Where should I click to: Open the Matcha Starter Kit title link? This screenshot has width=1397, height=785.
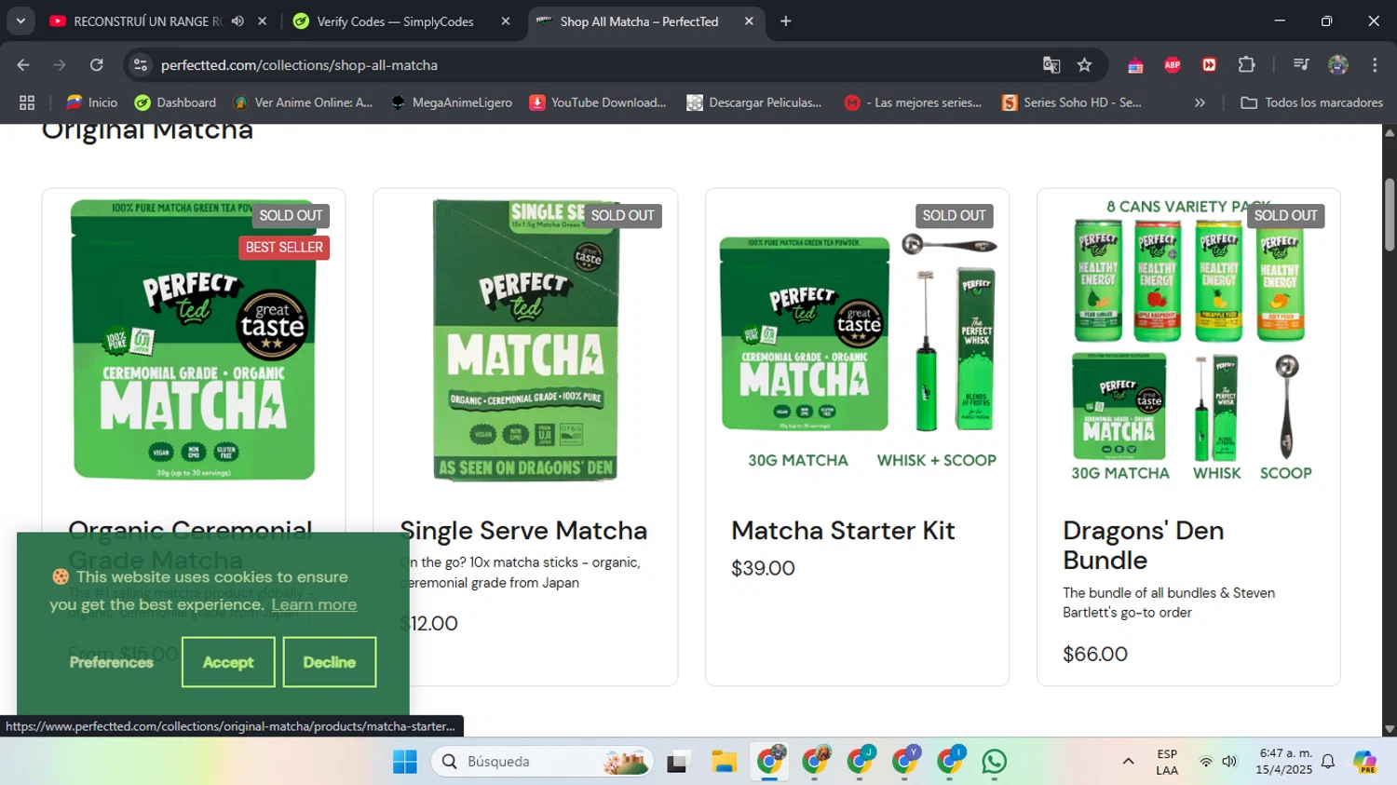(x=843, y=530)
